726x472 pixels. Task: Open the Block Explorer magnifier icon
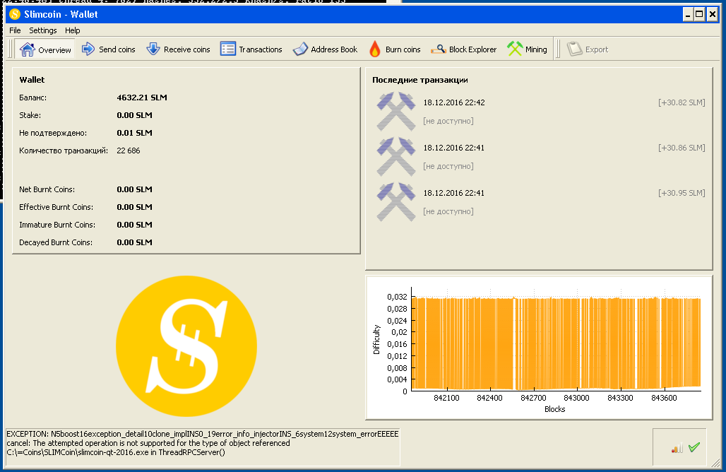click(438, 49)
